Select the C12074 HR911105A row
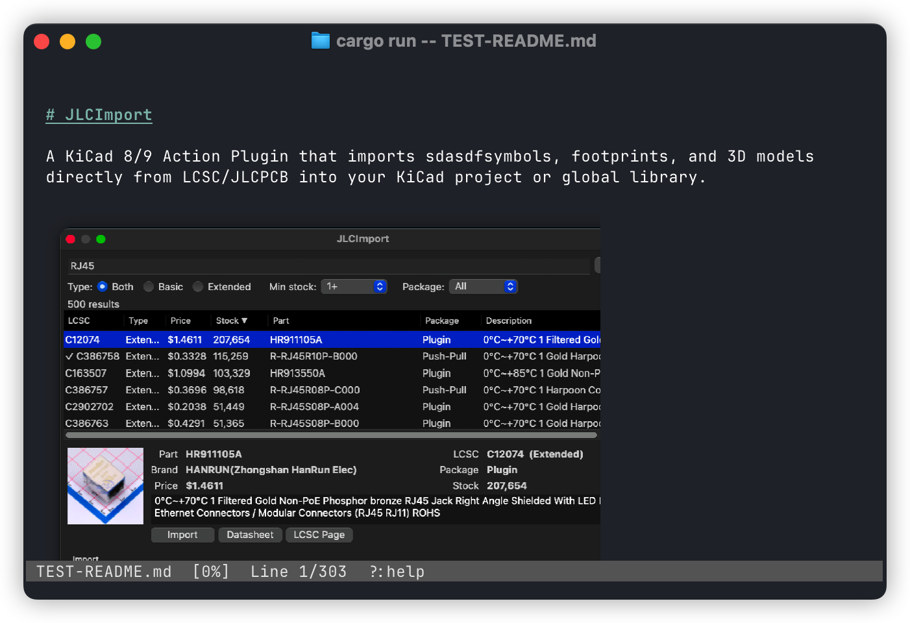This screenshot has height=623, width=910. coord(332,339)
